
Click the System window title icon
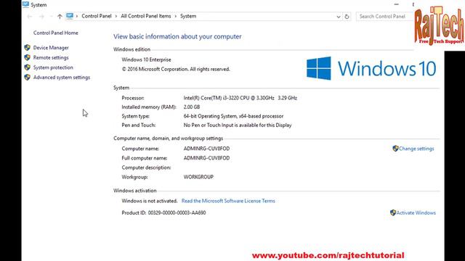coord(26,4)
